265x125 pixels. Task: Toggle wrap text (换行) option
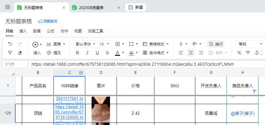[x=215, y=44]
